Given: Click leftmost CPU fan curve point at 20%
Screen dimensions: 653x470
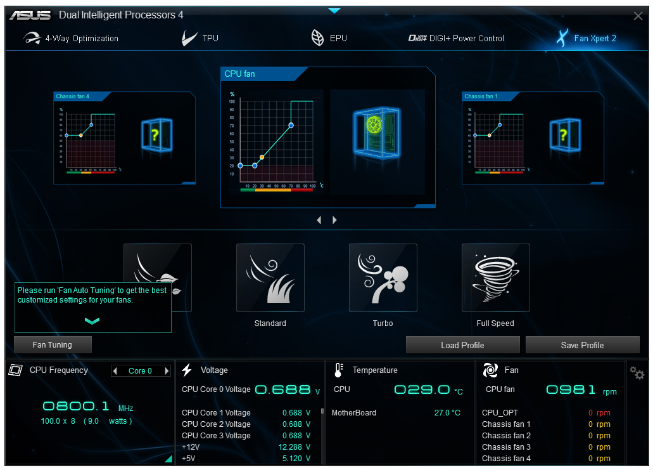Looking at the screenshot, I should [x=240, y=166].
